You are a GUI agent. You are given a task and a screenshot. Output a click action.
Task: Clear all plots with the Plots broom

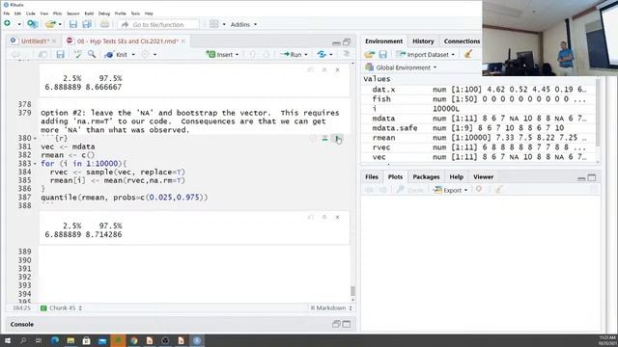498,190
